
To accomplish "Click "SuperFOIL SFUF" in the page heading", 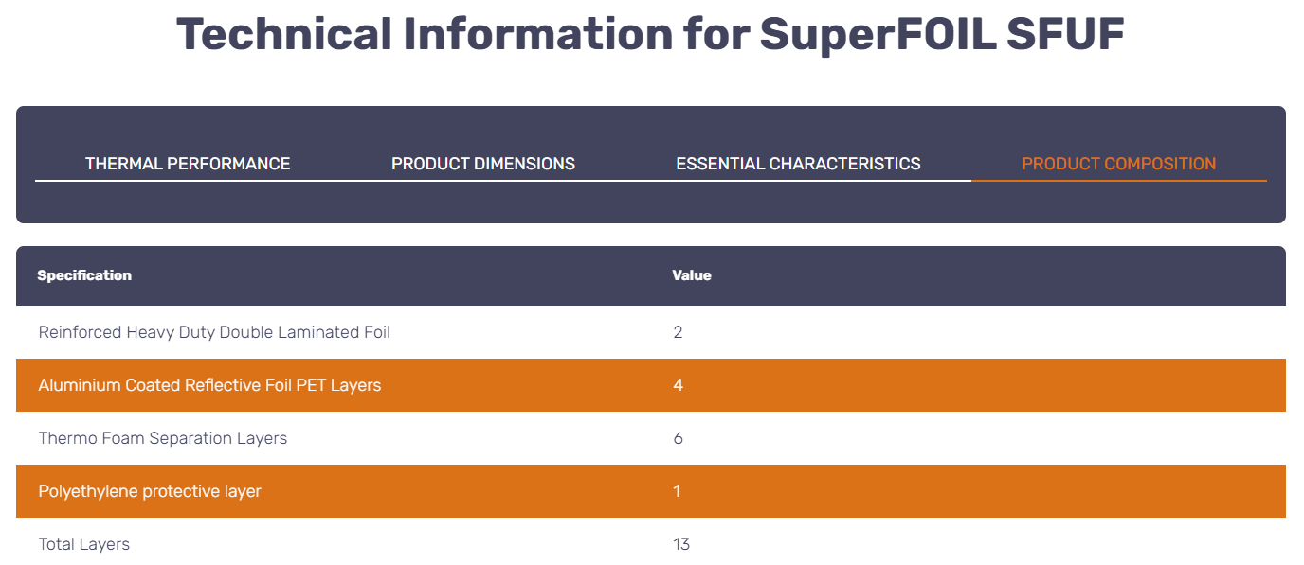I will [x=941, y=34].
